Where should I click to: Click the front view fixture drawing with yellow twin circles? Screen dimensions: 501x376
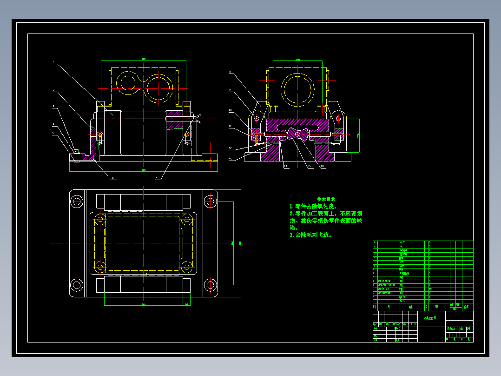[144, 116]
